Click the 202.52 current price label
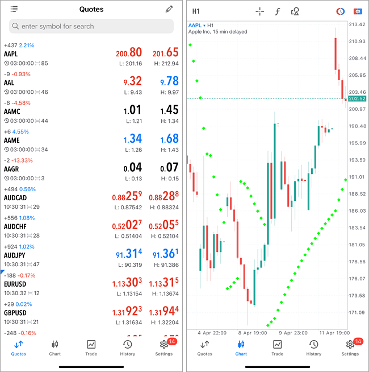Image resolution: width=369 pixels, height=372 pixels. (x=357, y=99)
